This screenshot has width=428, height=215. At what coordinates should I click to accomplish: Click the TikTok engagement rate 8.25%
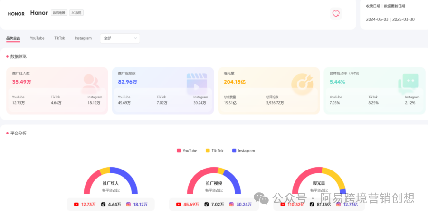point(373,103)
